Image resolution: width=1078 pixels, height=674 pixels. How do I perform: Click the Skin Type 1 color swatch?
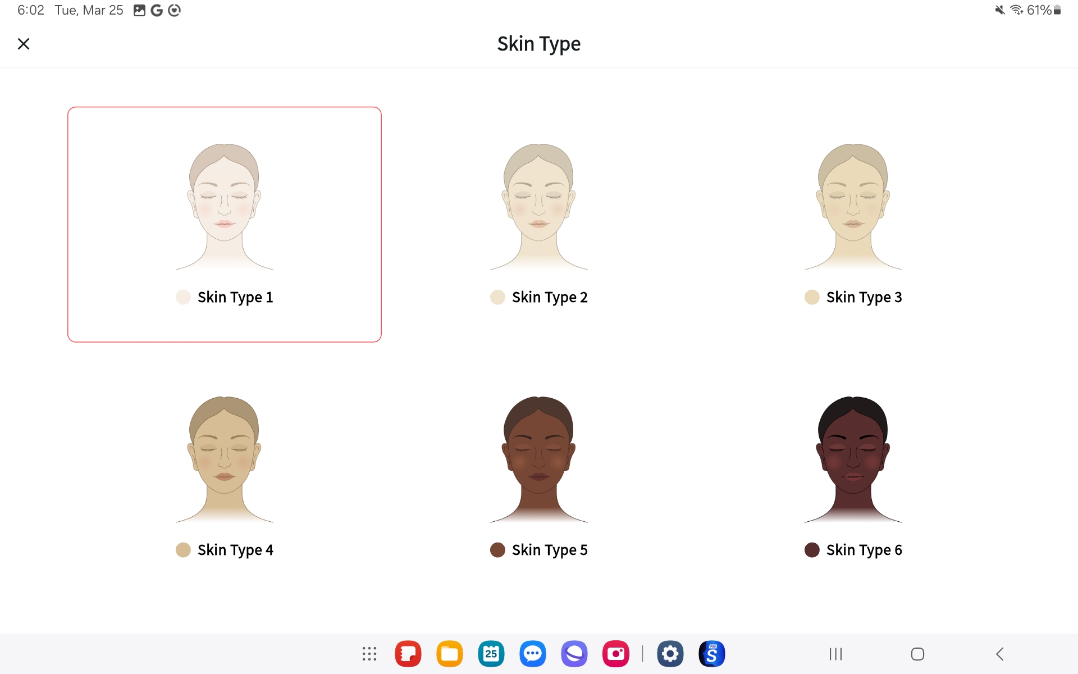click(x=183, y=297)
